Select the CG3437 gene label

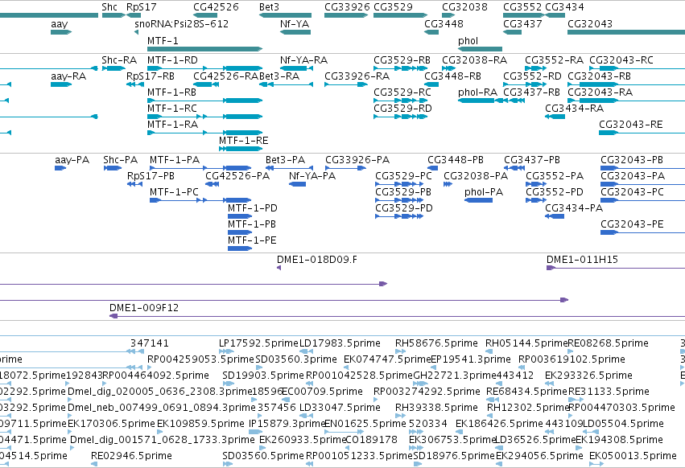click(x=522, y=23)
